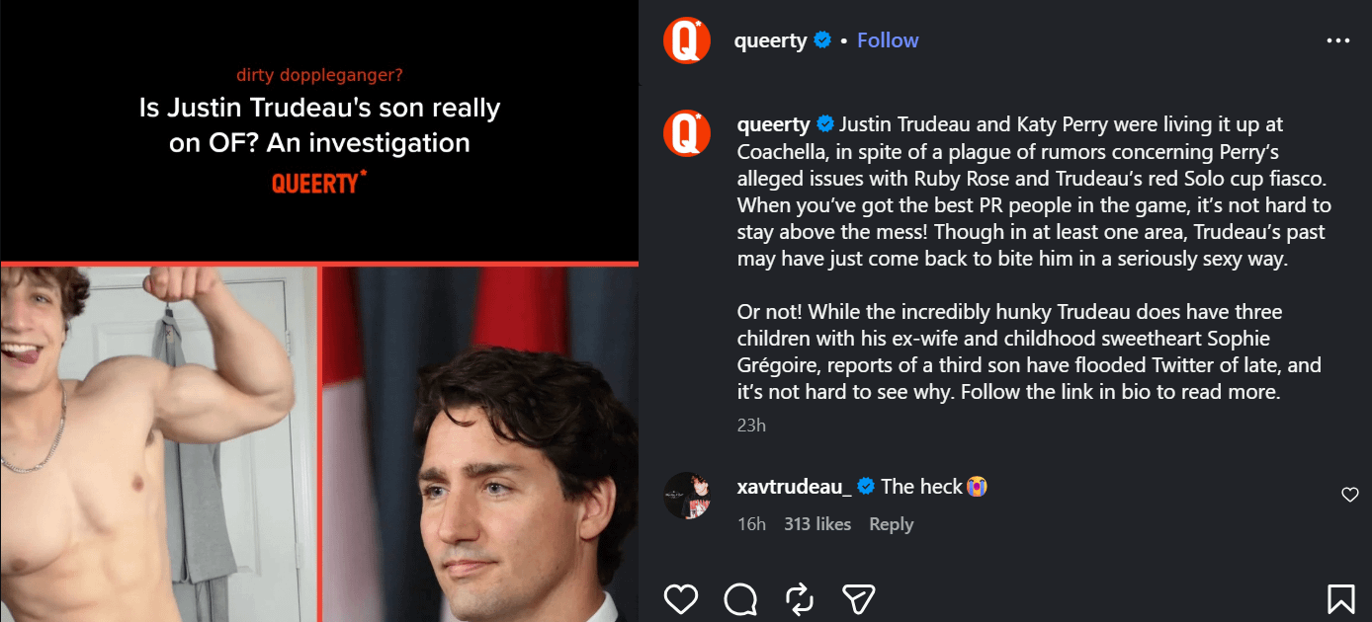Image resolution: width=1372 pixels, height=622 pixels.
Task: Click the 23h post timestamp
Action: point(751,425)
